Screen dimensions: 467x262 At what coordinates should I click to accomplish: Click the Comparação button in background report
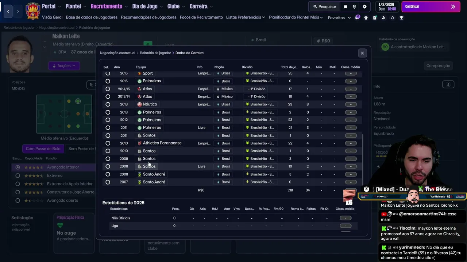438,66
